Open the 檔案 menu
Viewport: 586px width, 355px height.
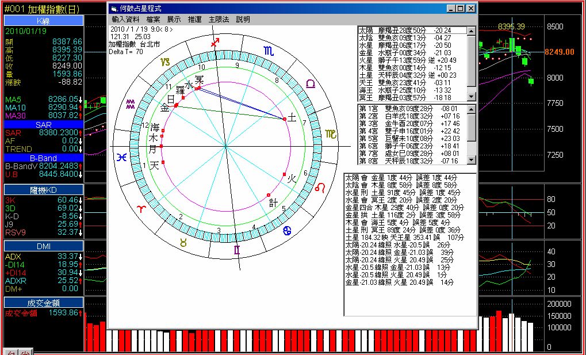pos(153,20)
